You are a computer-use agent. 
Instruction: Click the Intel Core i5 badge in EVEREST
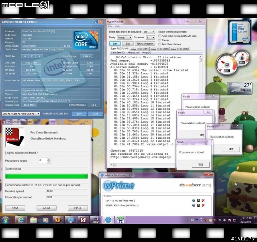click(x=86, y=40)
